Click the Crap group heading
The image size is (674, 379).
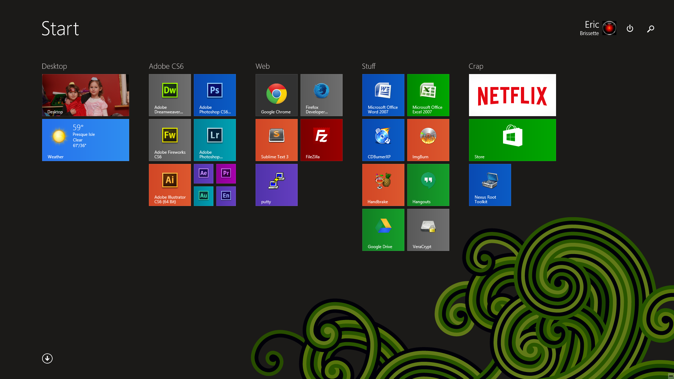point(476,66)
